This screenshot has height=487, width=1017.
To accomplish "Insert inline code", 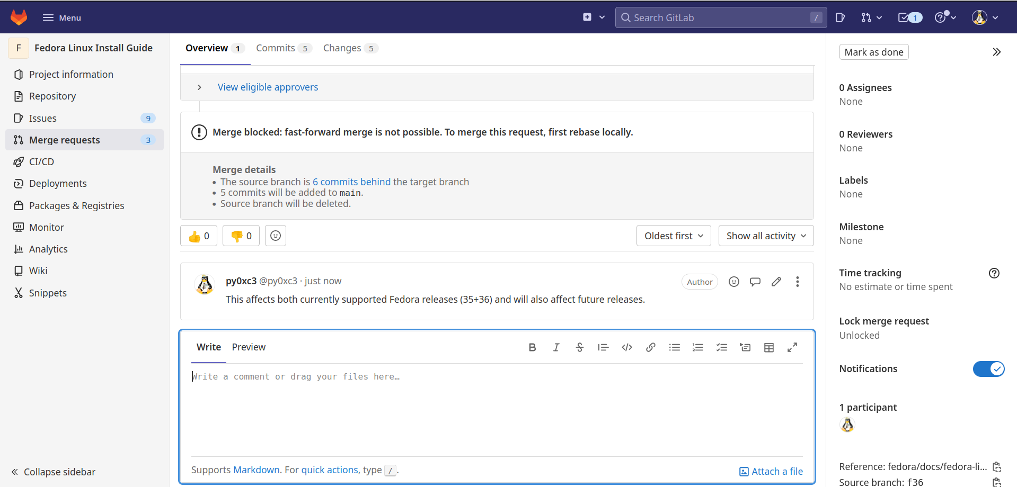I will [627, 347].
